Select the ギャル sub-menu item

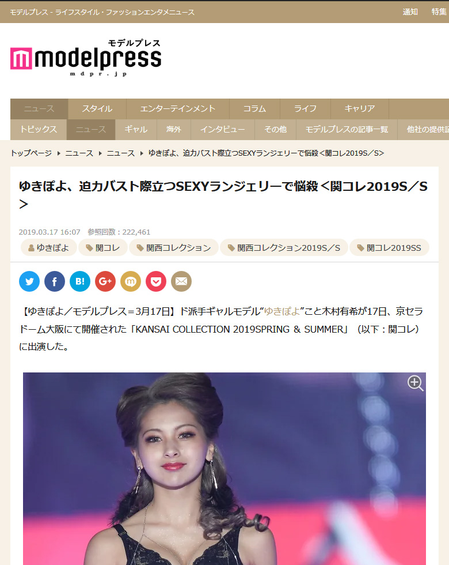136,129
